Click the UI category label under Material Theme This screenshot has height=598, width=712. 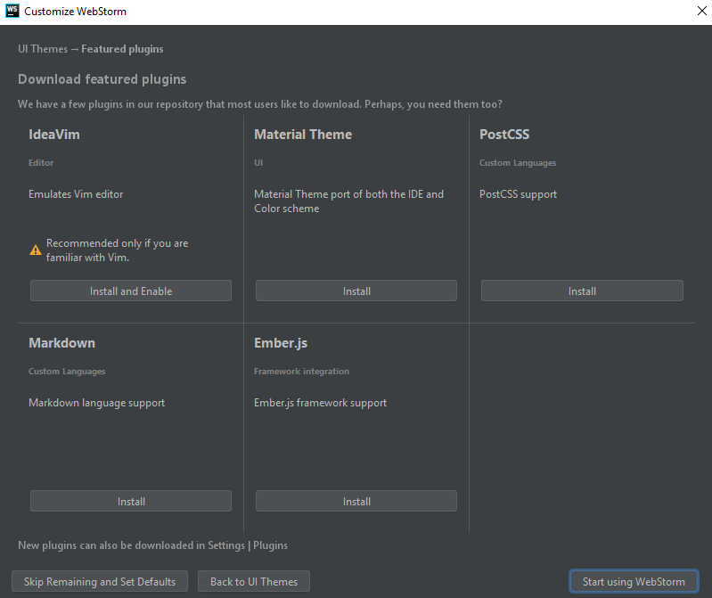(258, 162)
